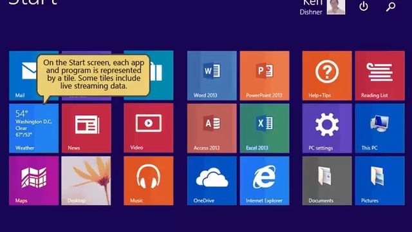Launch the Internet Explorer tile
The image size is (412, 232).
point(265,180)
